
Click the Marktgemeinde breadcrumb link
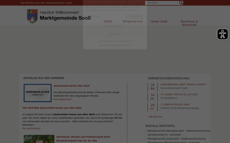55,3
